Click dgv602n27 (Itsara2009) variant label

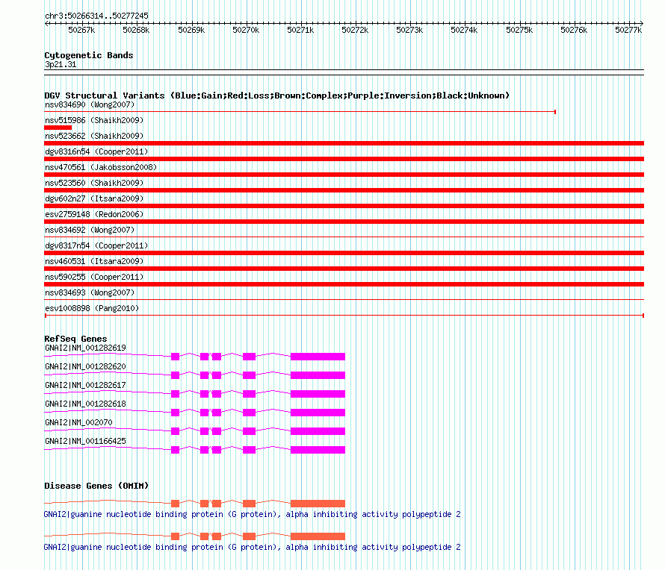pos(94,198)
